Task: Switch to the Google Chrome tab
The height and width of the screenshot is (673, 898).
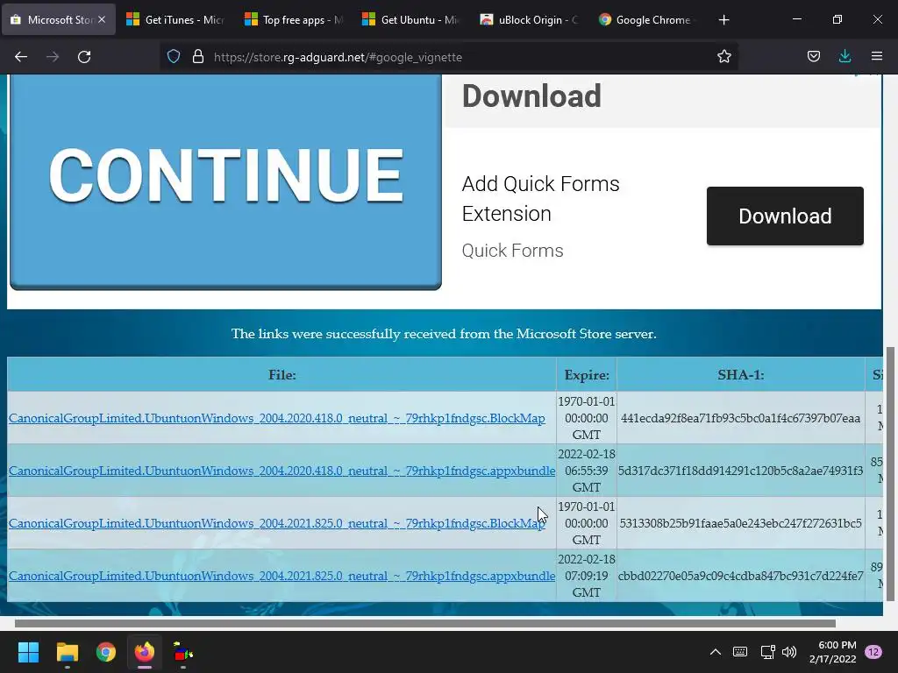Action: point(648,19)
